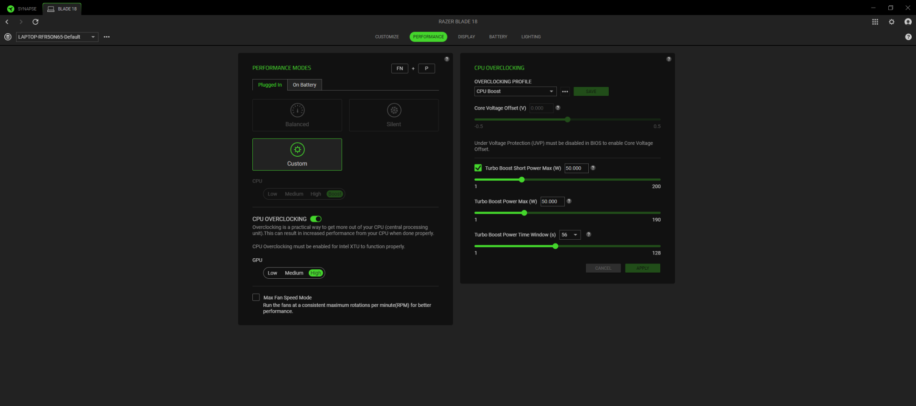Show Core Voltage Offset help tooltip
This screenshot has width=916, height=406.
(x=558, y=108)
